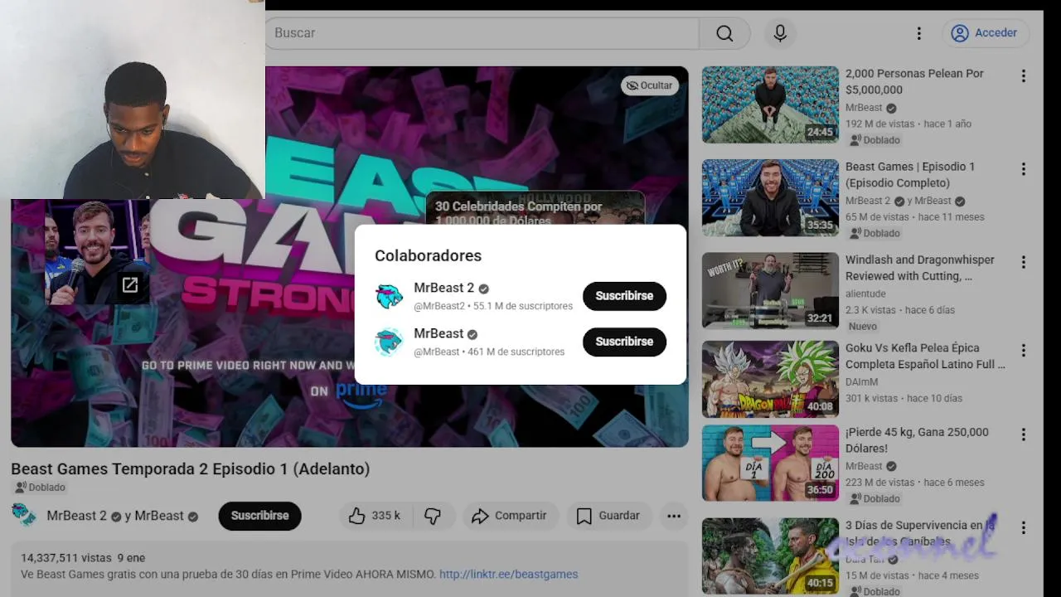Open Windlash and Dragonwhisper Reviewed title

point(919,268)
